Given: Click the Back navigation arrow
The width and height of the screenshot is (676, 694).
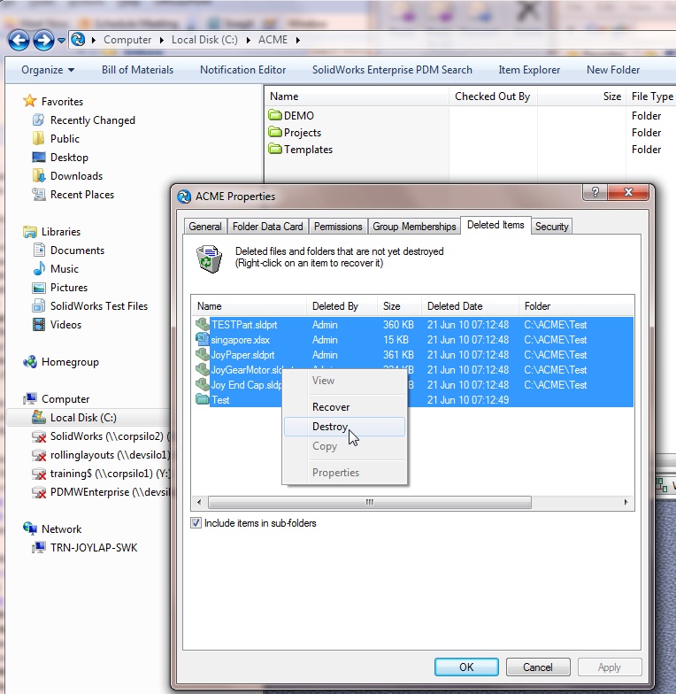Looking at the screenshot, I should (x=19, y=41).
